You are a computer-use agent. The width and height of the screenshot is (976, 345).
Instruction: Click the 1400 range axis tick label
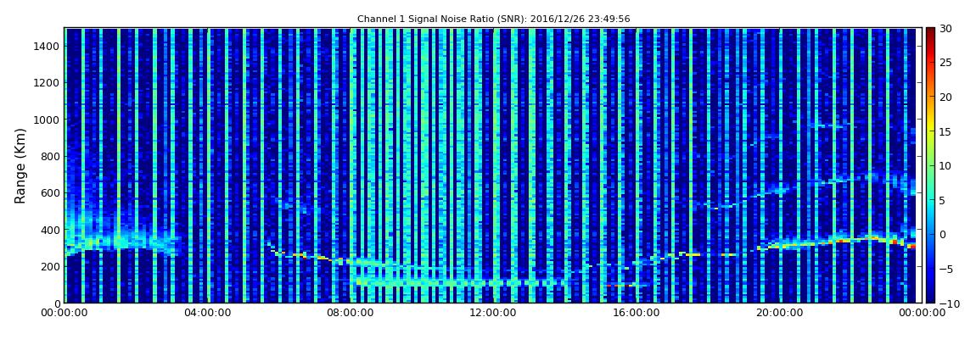(x=48, y=46)
